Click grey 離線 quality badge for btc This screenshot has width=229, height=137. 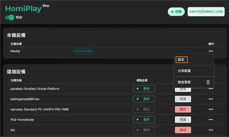(144, 130)
